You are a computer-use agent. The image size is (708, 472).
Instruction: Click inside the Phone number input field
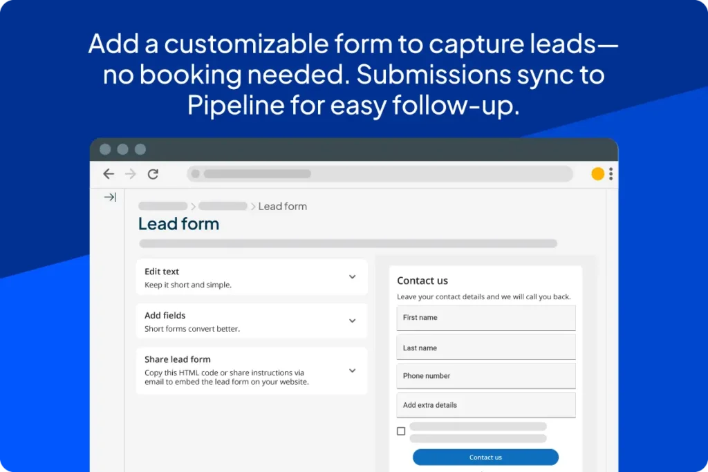pos(485,375)
